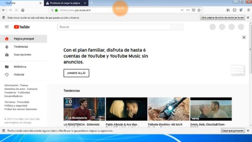Go to YouTube home via the logo

point(22,27)
